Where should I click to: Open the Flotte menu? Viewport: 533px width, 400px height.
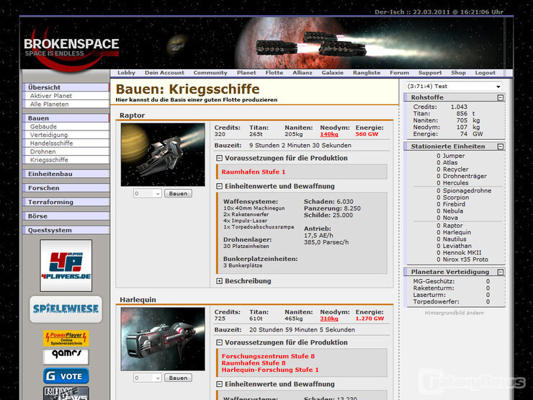(x=274, y=73)
